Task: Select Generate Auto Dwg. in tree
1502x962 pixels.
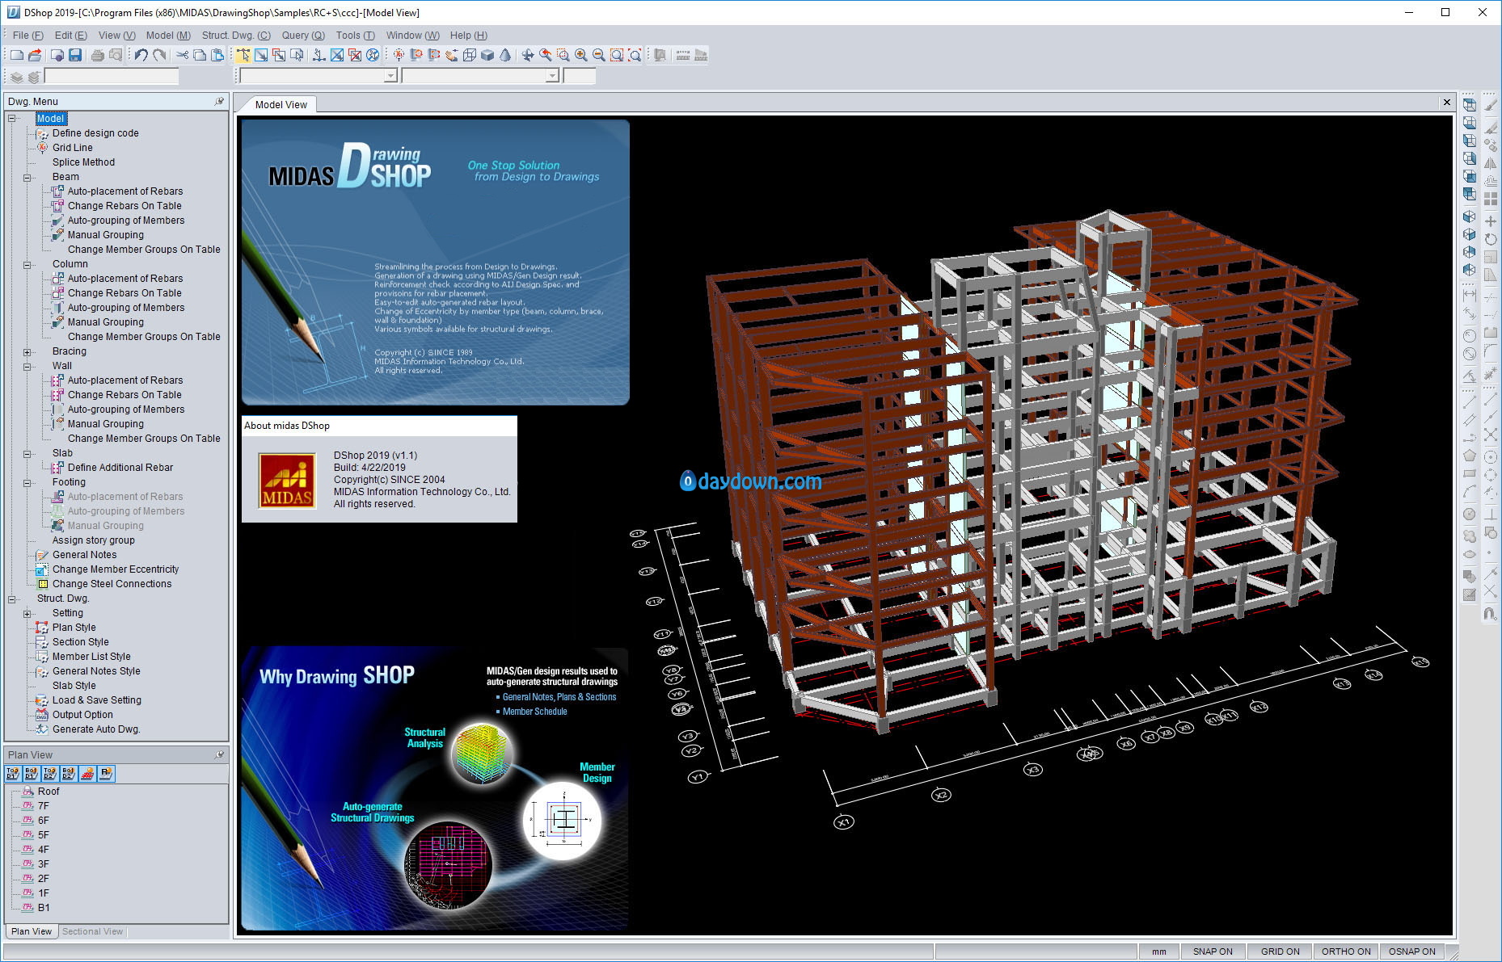Action: tap(96, 729)
